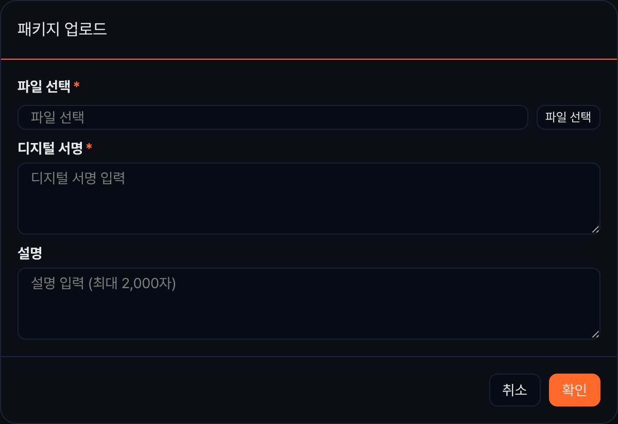Click the 설명 field label
618x424 pixels.
[x=30, y=253]
